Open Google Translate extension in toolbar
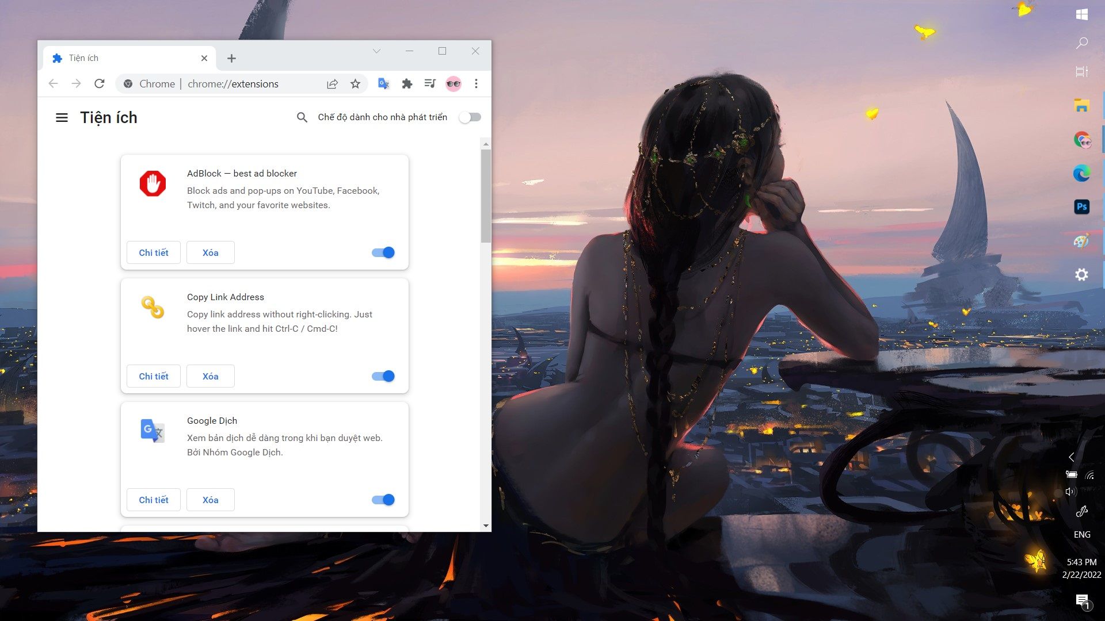The height and width of the screenshot is (621, 1105). coord(384,84)
